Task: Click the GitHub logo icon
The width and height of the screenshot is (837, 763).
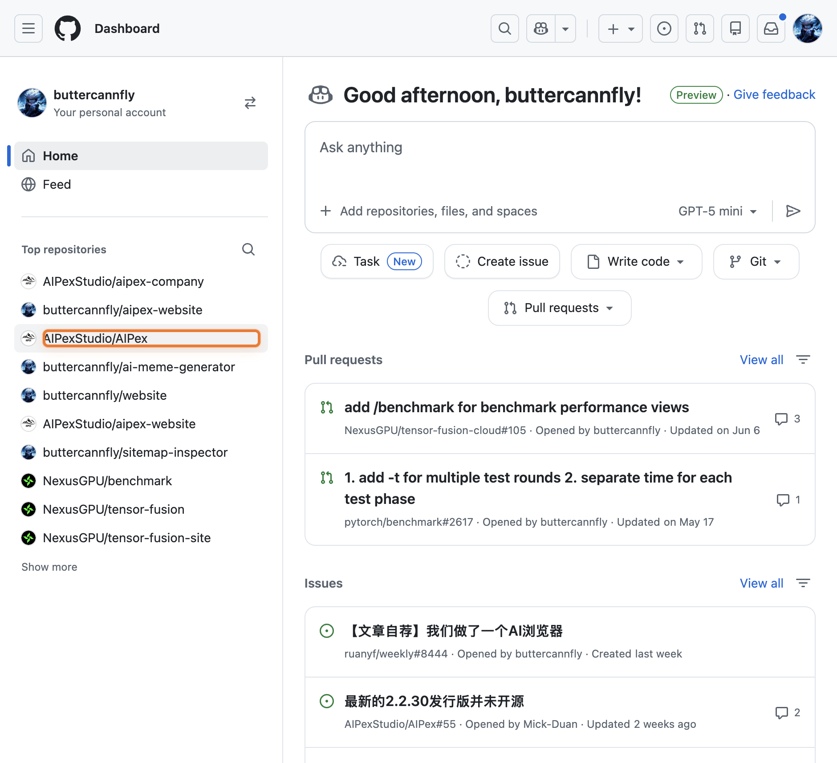Action: [68, 28]
